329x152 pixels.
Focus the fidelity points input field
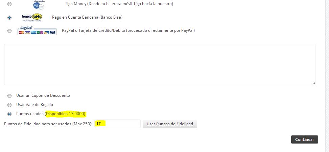pos(117,124)
